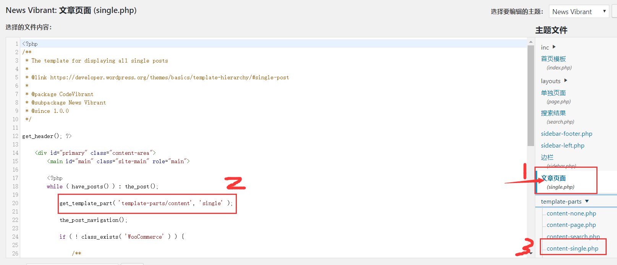Open the theme selector dropdown News Vibrant
This screenshot has height=265, width=617.
click(578, 11)
